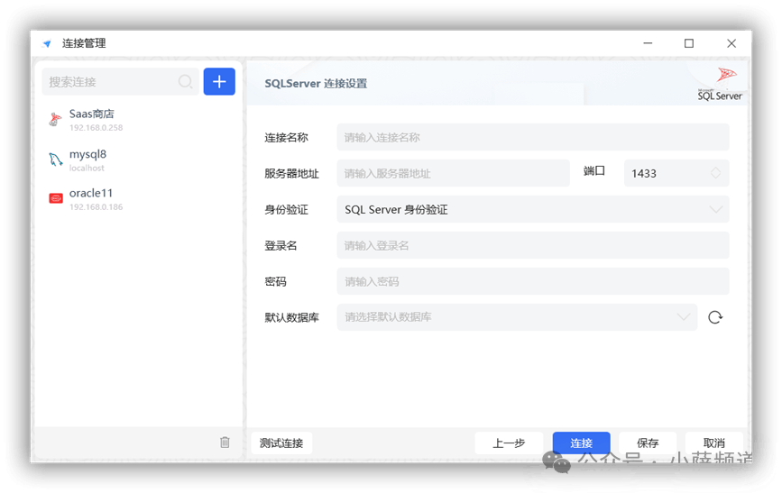Image resolution: width=782 pixels, height=493 pixels.
Task: Expand the 默认数据库 dropdown list
Action: click(x=516, y=317)
